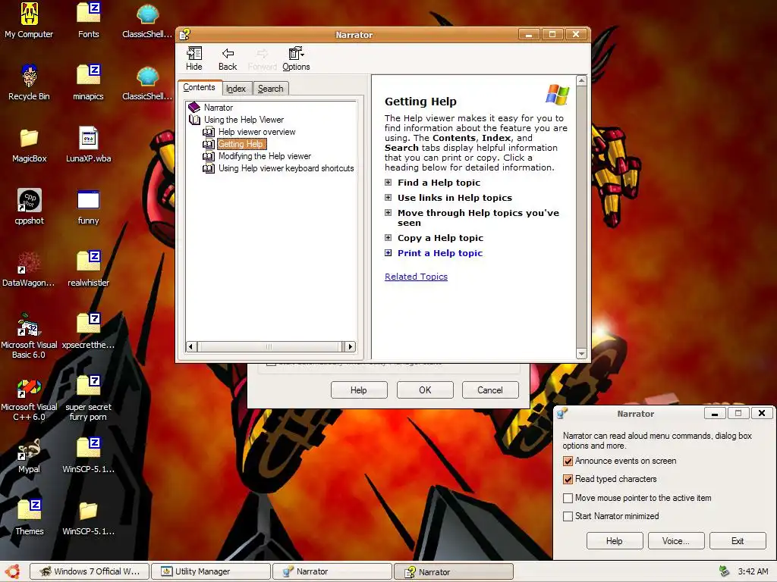Open the Recycle Bin desktop icon
The height and width of the screenshot is (582, 777).
point(29,82)
